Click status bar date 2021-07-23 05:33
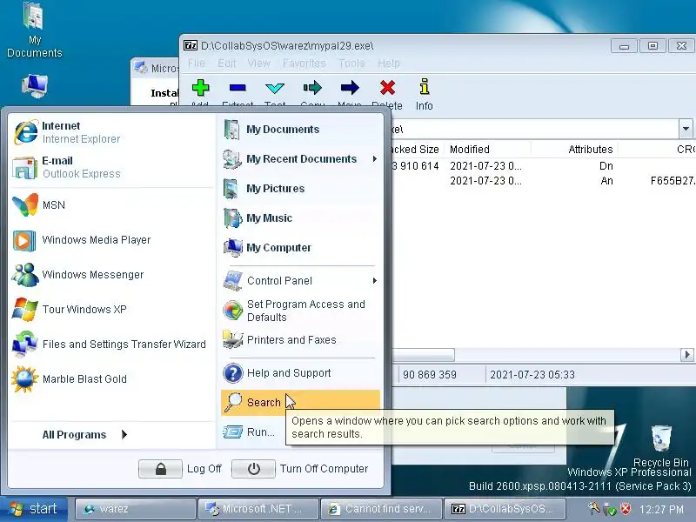 [x=532, y=375]
